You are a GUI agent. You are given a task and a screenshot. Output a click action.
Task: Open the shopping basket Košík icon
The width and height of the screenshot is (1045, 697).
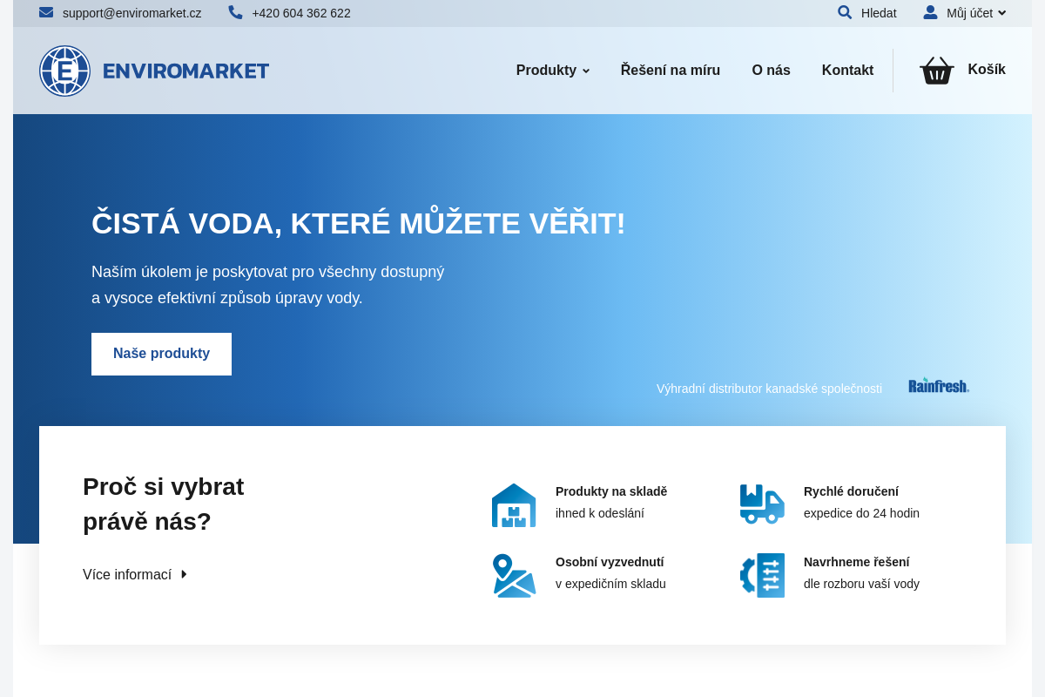(936, 70)
